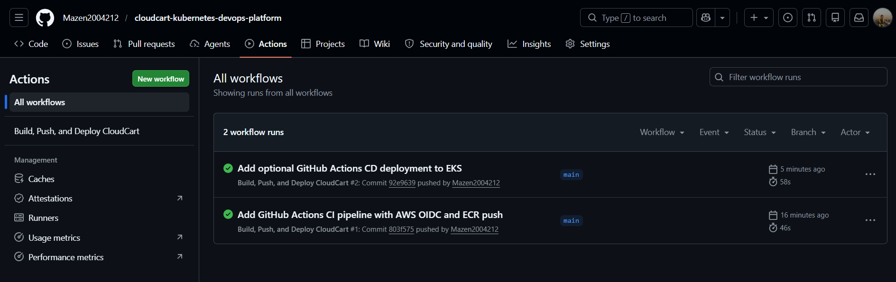Open commit 803f575 link
Image resolution: width=896 pixels, height=282 pixels.
(401, 229)
